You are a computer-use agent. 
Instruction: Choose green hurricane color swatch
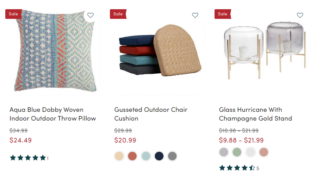[x=237, y=152]
